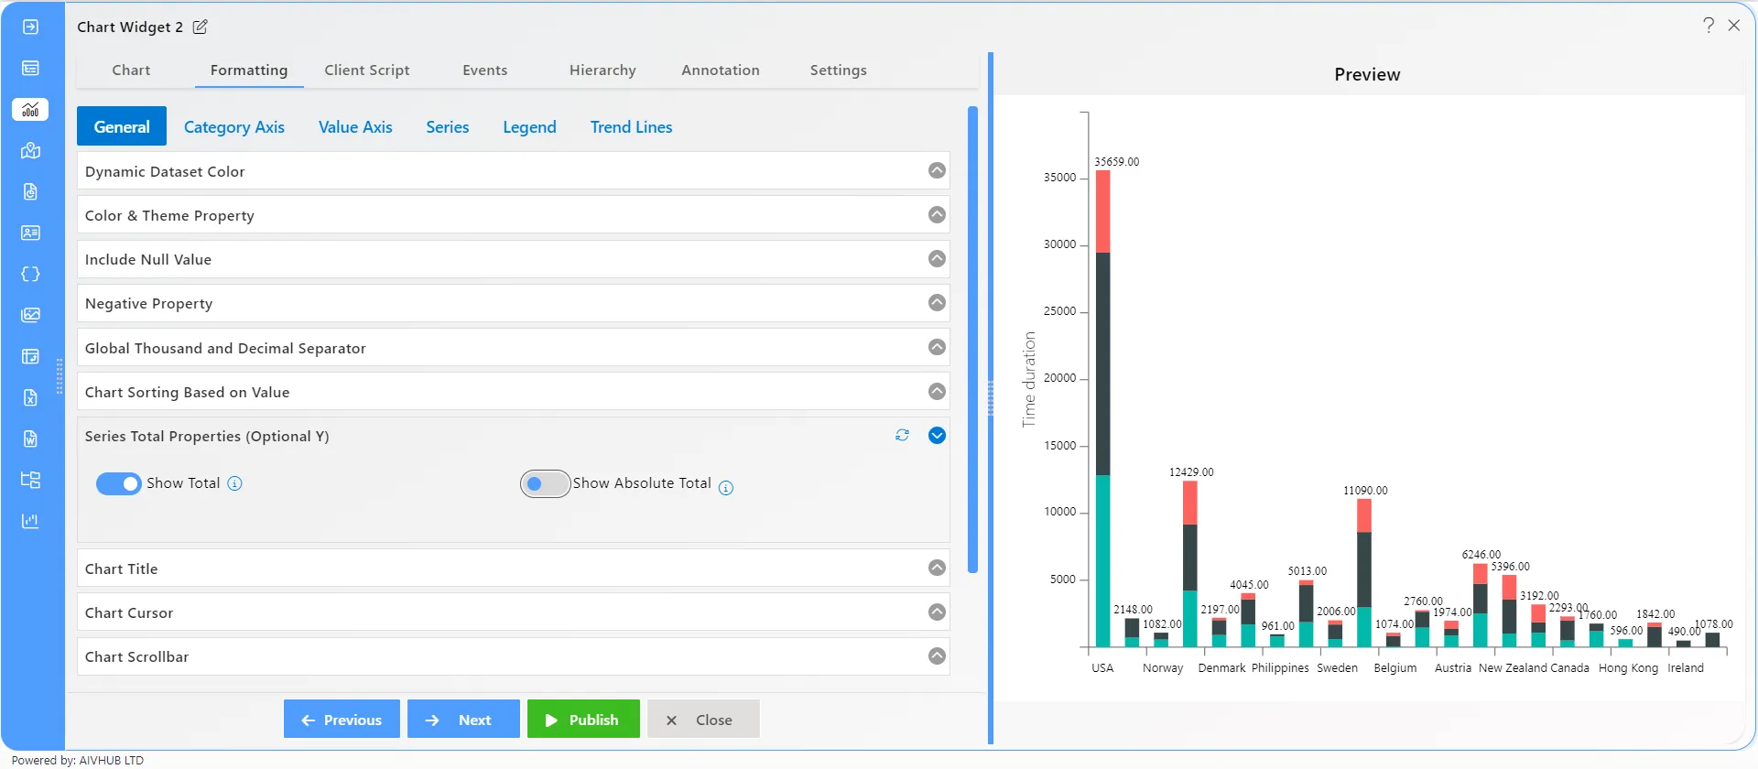The image size is (1758, 769).
Task: Click info icon beside Show Absolute Total
Action: (726, 488)
